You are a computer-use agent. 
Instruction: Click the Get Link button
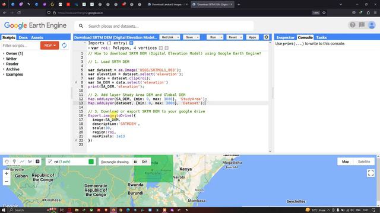(167, 37)
